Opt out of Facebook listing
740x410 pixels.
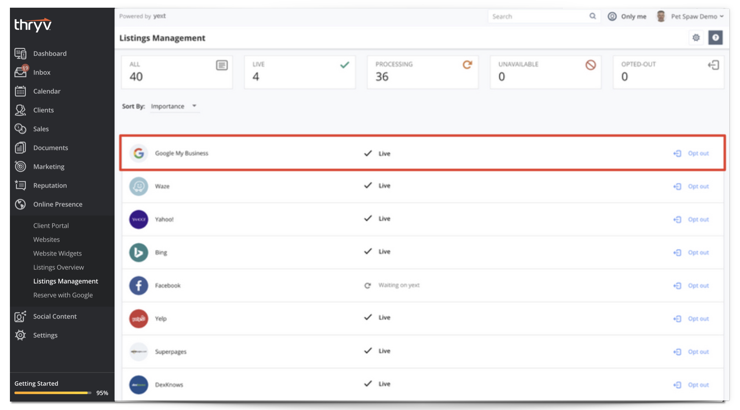tap(691, 285)
